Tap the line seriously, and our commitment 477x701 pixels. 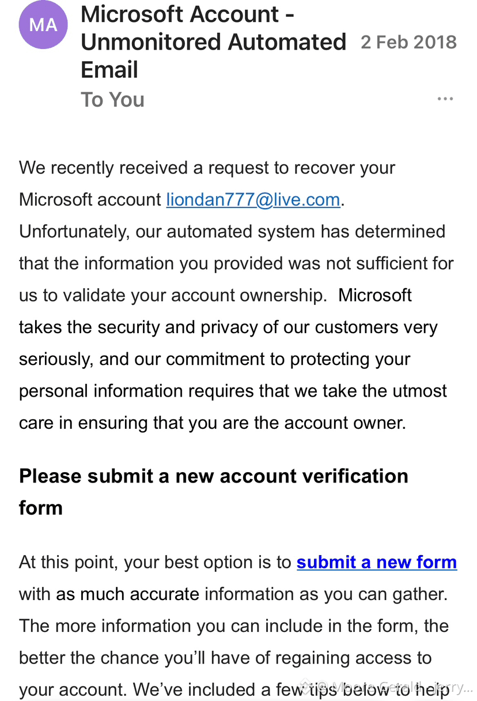click(215, 359)
